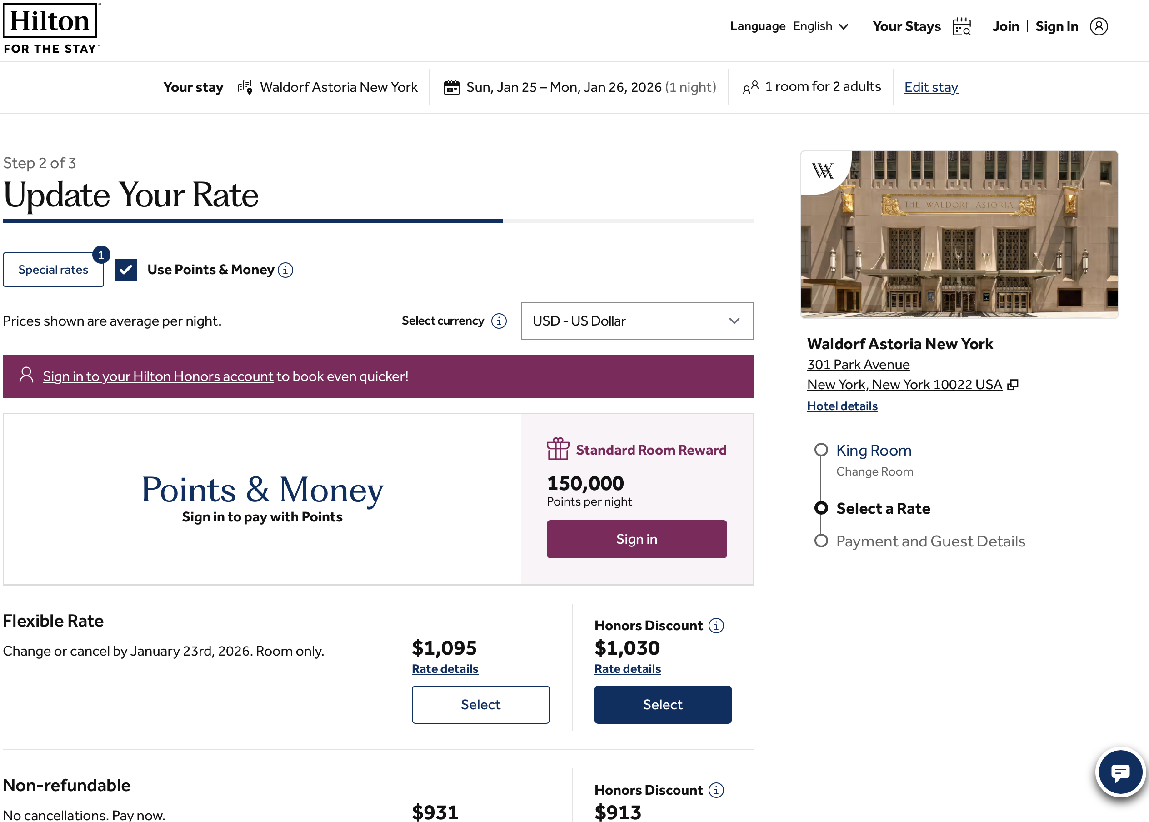
Task: Click Edit stay link
Action: 931,87
